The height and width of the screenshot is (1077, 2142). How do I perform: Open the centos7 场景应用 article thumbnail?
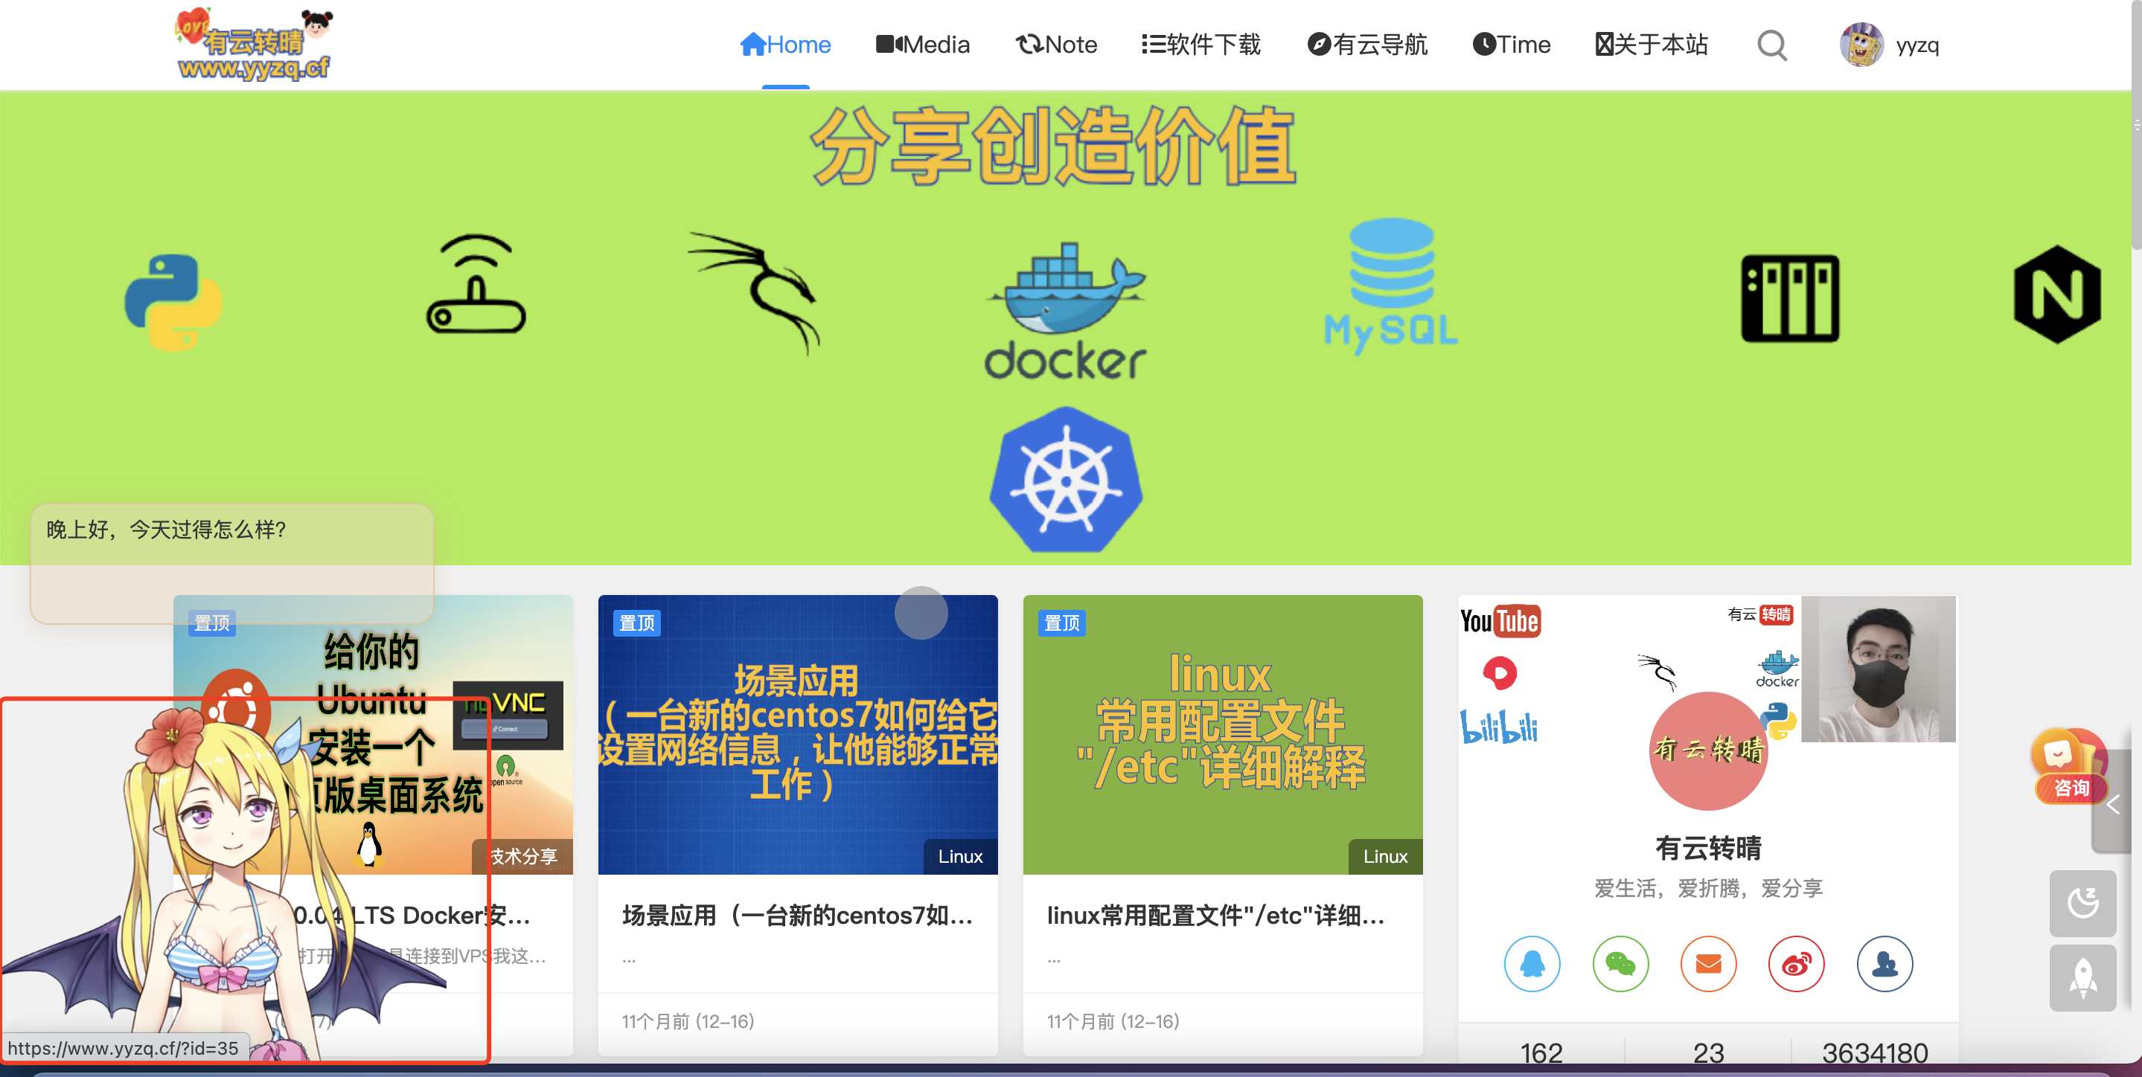[797, 735]
